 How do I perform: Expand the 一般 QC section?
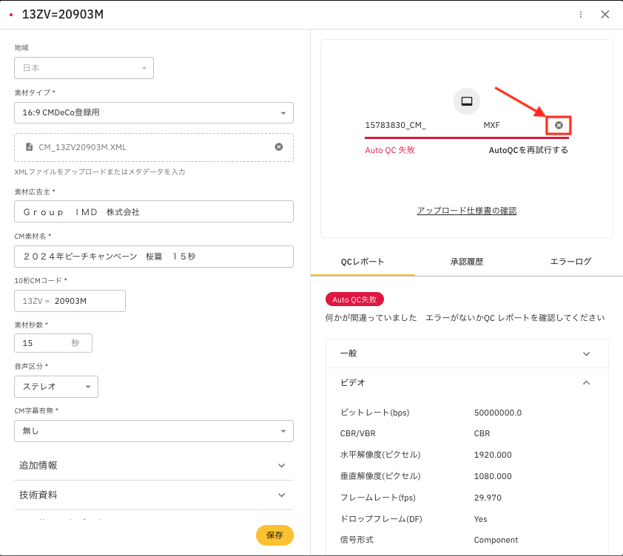(467, 353)
